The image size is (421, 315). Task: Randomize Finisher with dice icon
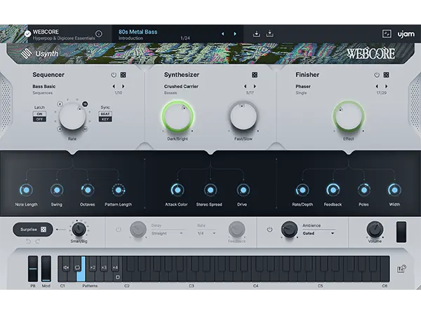pos(386,75)
